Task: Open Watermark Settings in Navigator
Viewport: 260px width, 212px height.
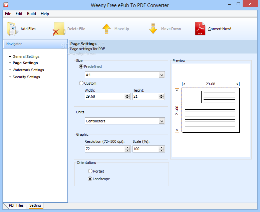Action: [28, 70]
